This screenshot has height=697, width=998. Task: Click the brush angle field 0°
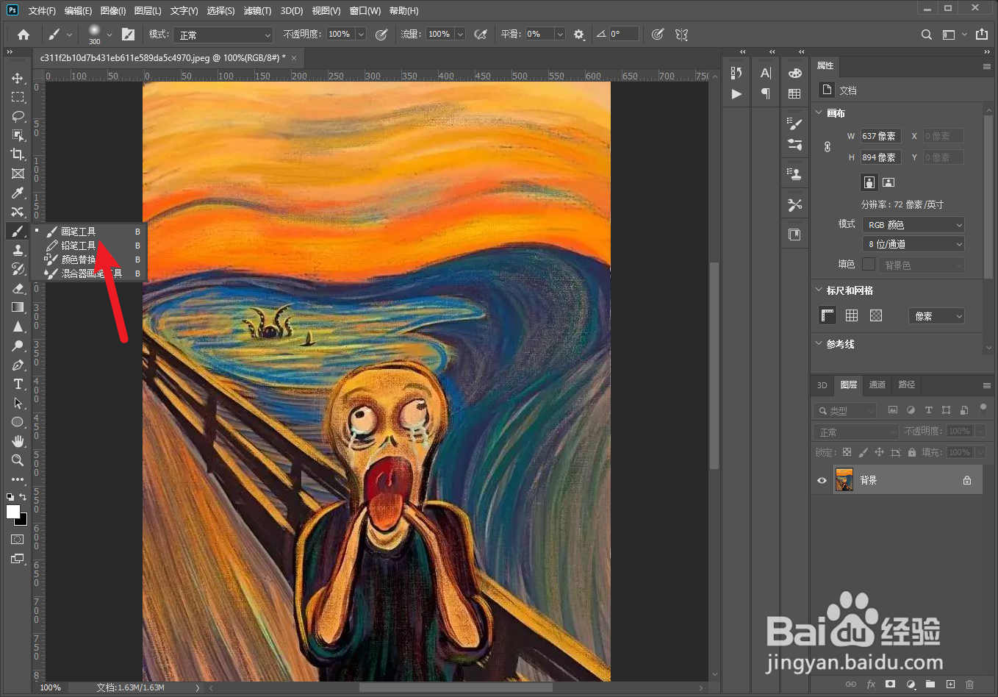(x=624, y=35)
